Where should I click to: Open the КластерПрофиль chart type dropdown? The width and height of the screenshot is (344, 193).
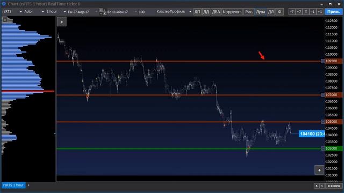[174, 12]
